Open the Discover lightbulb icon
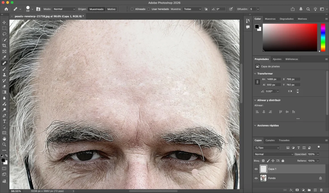Screen dimensions: 329x193 pyautogui.click(x=316, y=9)
